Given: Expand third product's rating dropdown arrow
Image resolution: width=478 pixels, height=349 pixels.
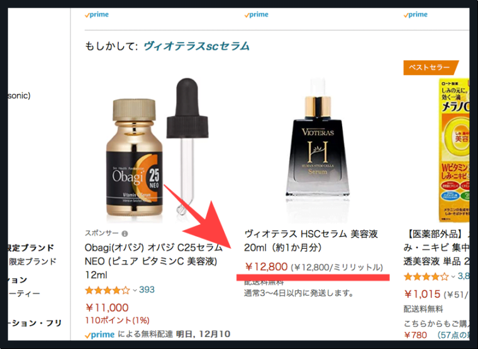Looking at the screenshot, I should 453,277.
